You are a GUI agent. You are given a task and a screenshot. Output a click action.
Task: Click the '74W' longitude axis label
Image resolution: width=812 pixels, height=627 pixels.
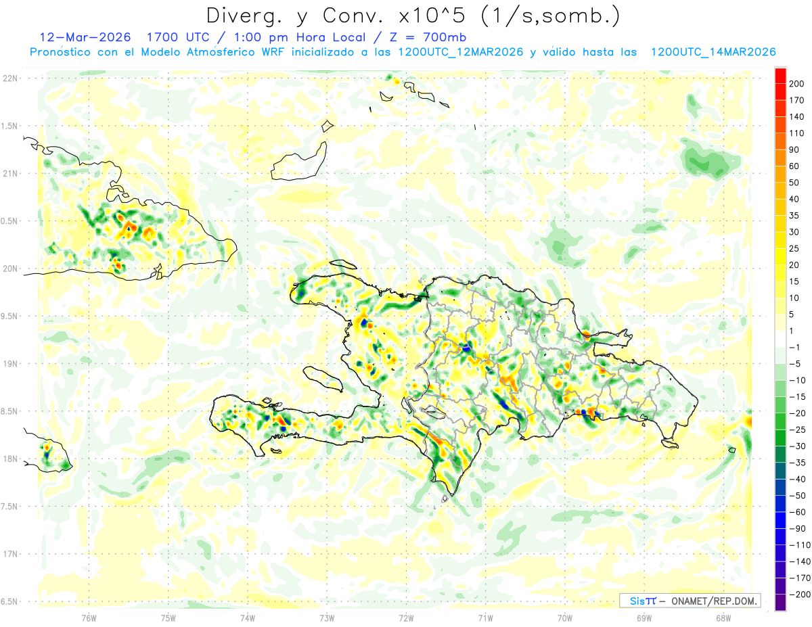tap(248, 618)
